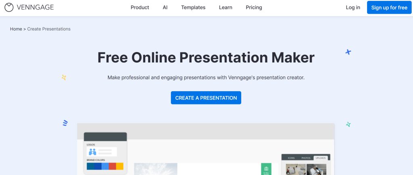
Task: Click the Log in link
Action: click(353, 7)
